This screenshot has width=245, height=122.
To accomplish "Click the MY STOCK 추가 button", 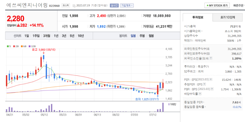I will click(217, 5).
